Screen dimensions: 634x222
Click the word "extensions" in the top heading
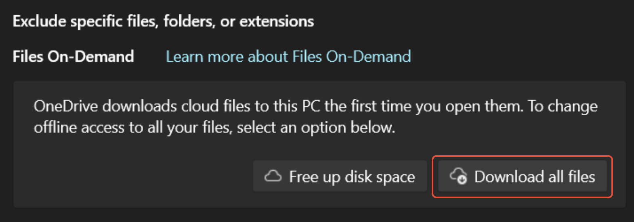click(x=277, y=21)
